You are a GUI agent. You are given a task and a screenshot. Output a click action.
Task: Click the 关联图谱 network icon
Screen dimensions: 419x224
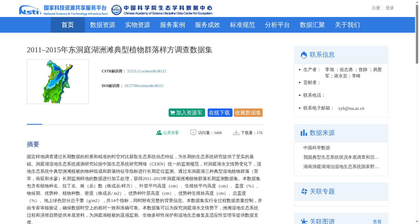pyautogui.click(x=304, y=221)
